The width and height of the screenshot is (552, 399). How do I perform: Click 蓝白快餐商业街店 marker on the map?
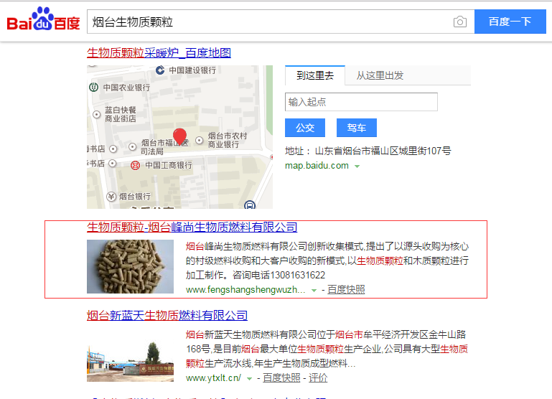(x=96, y=114)
